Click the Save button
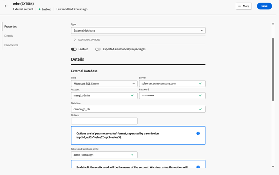Viewport: 279px width, 175px height. click(264, 6)
